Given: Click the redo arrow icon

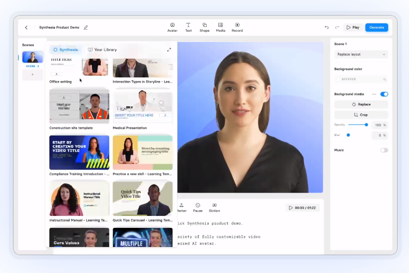Looking at the screenshot, I should [337, 28].
